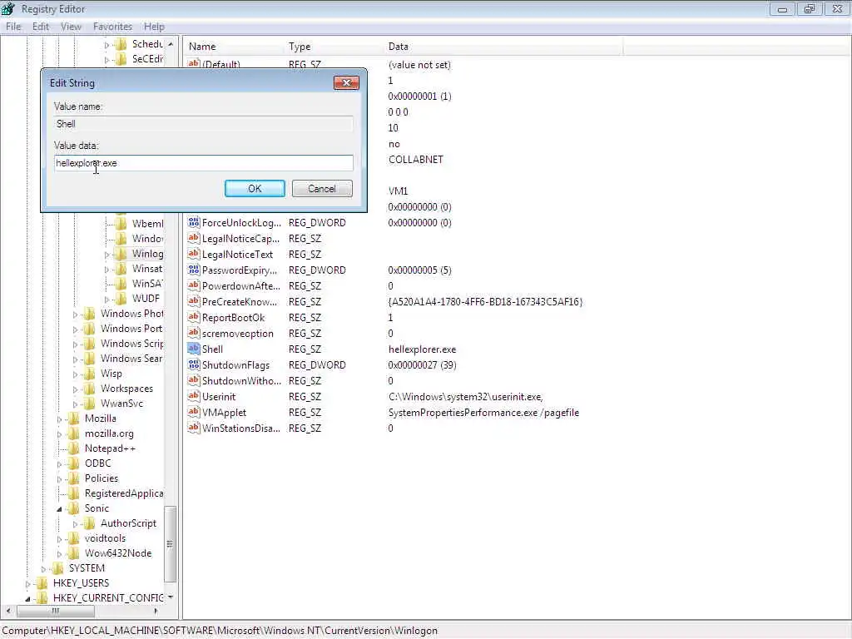
Task: Click the string icon beside Userinit
Action: click(x=193, y=396)
